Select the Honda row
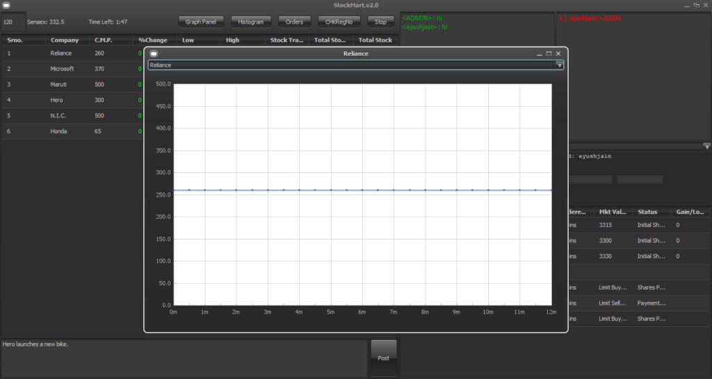The image size is (712, 379). point(72,131)
